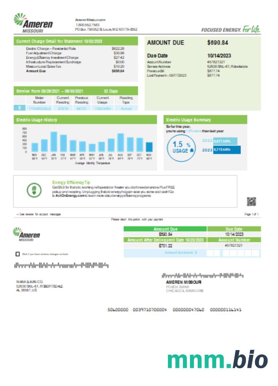
Task: Click the tall JAN bar in usage chart
Action: tap(54, 142)
